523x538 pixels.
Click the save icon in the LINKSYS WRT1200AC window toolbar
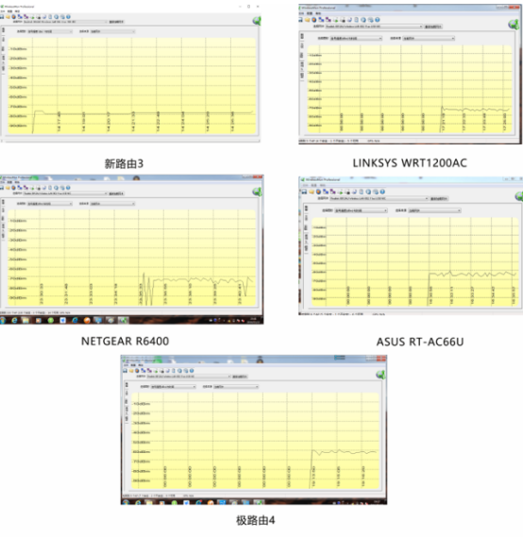click(300, 20)
